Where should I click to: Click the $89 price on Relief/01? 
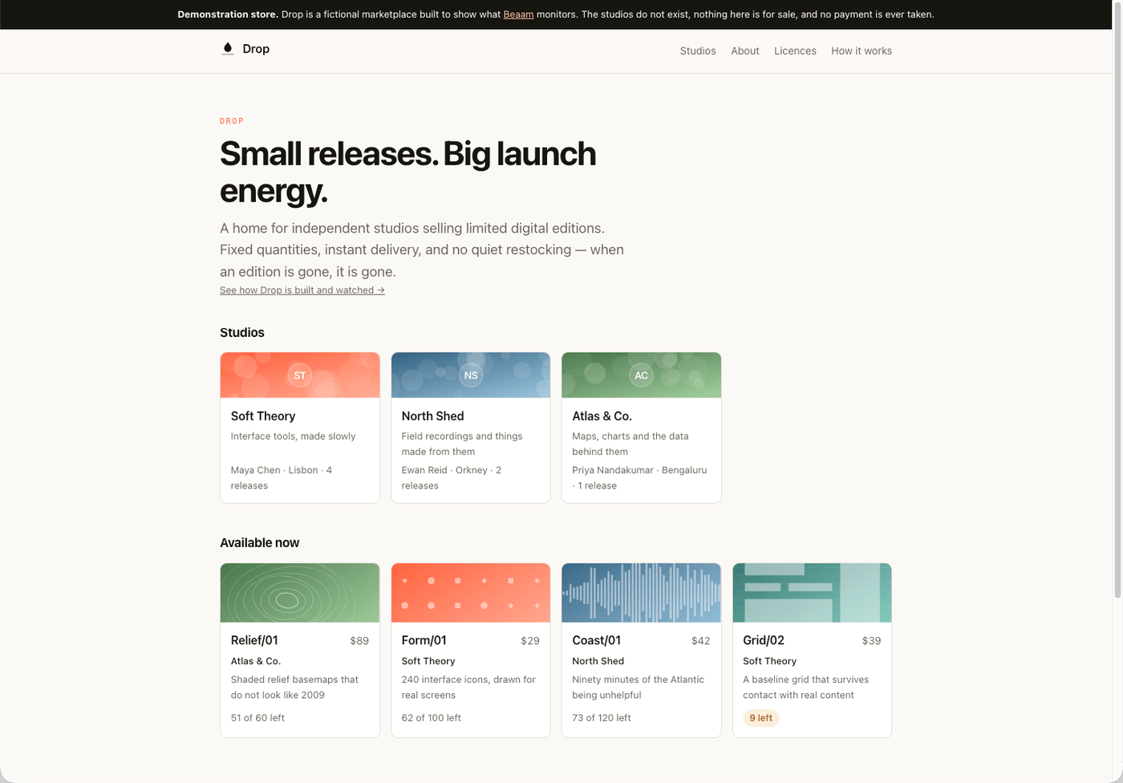(359, 641)
